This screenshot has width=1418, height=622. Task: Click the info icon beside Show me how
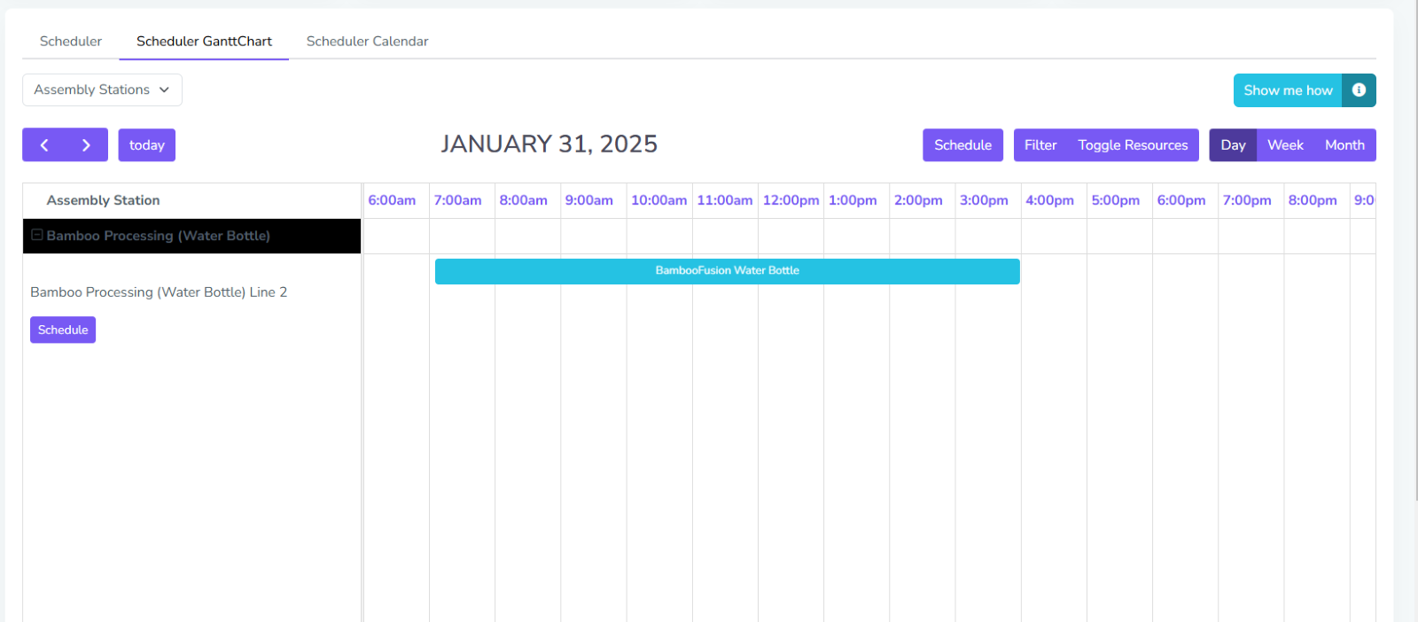1358,90
